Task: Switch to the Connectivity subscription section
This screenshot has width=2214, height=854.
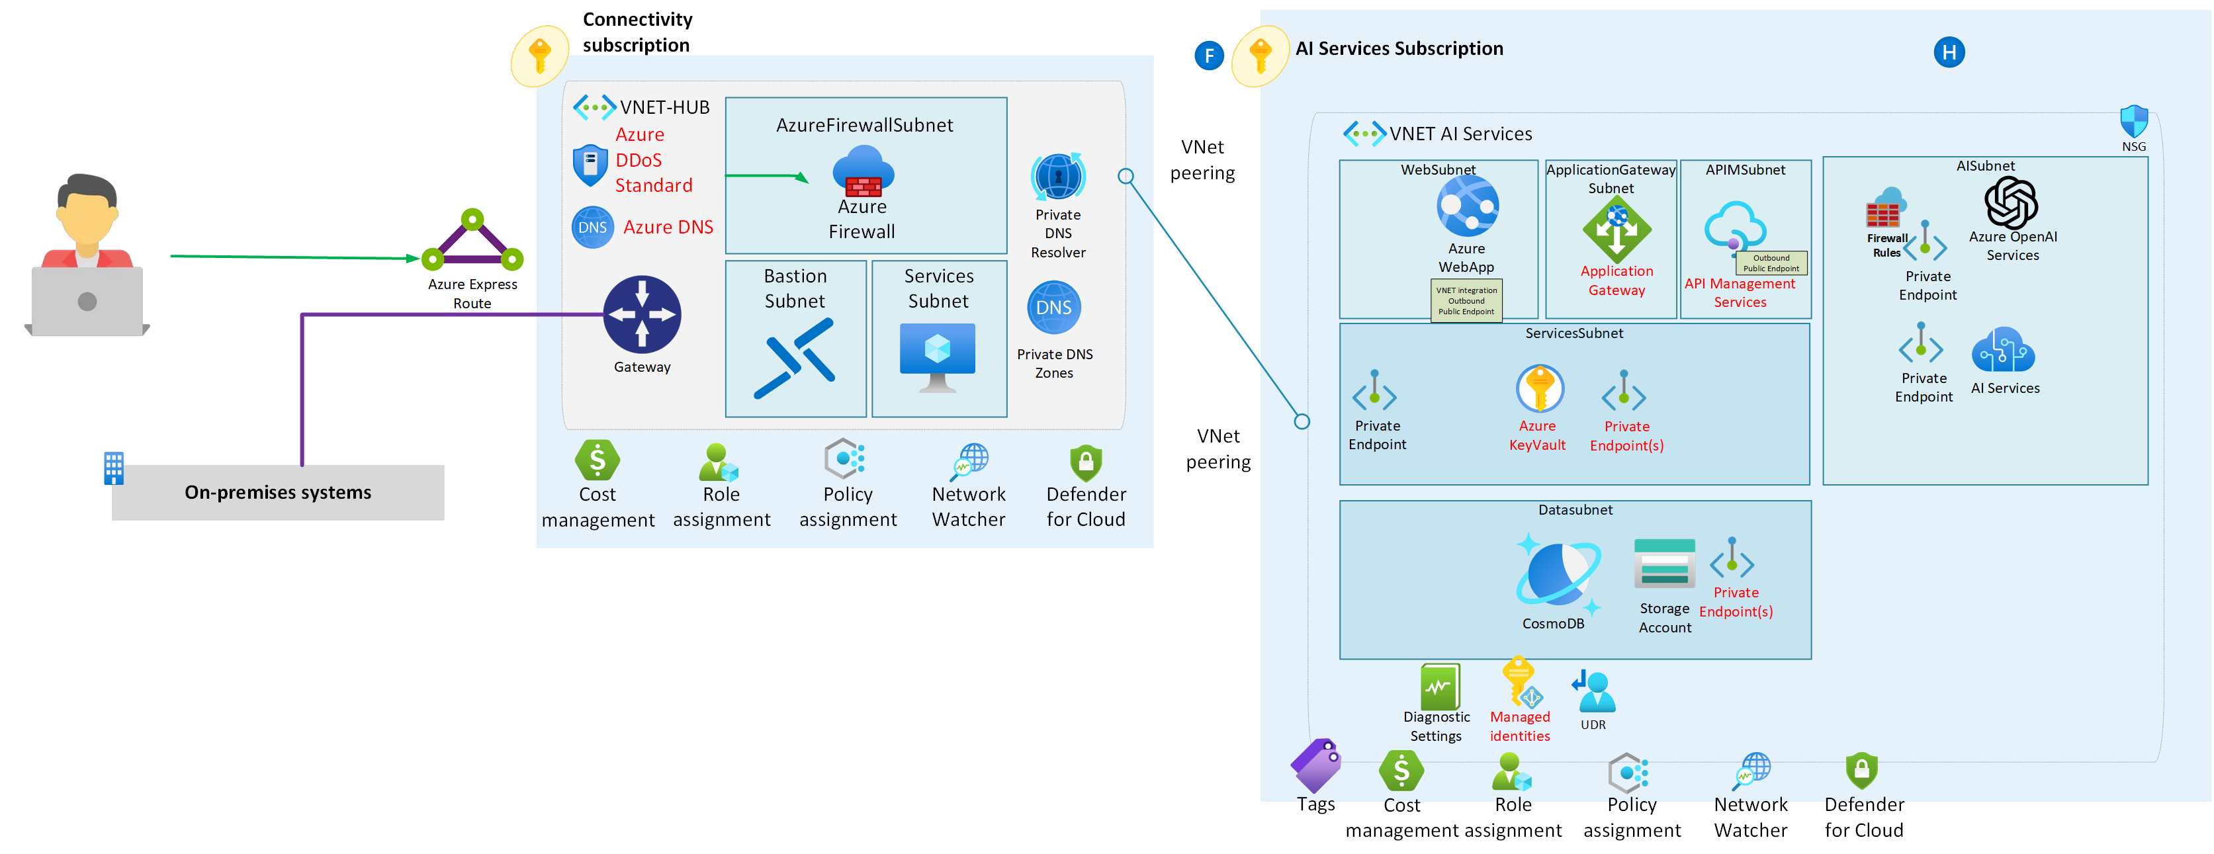Action: (x=637, y=32)
